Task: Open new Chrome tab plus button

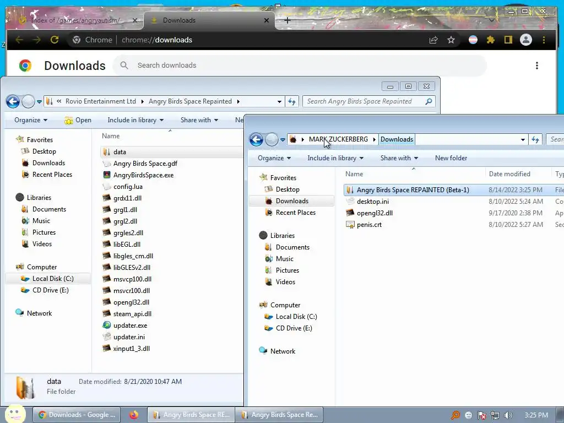Action: (287, 20)
